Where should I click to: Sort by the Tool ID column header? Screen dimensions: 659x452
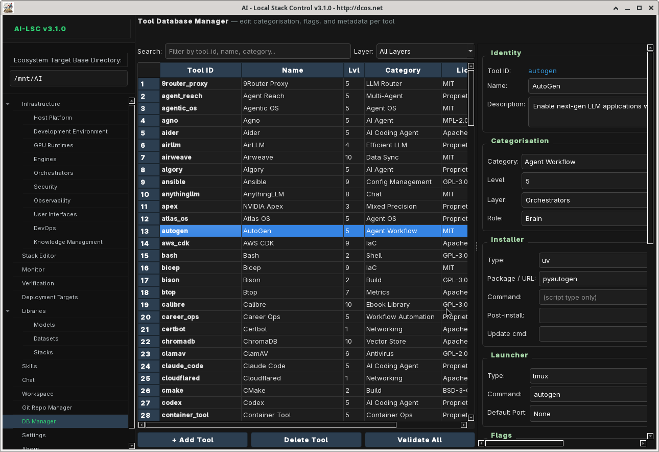(200, 71)
